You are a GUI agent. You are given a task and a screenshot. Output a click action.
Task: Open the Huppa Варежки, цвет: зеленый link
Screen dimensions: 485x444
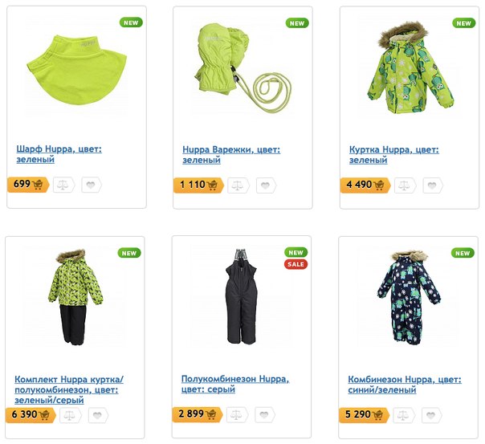coord(231,155)
